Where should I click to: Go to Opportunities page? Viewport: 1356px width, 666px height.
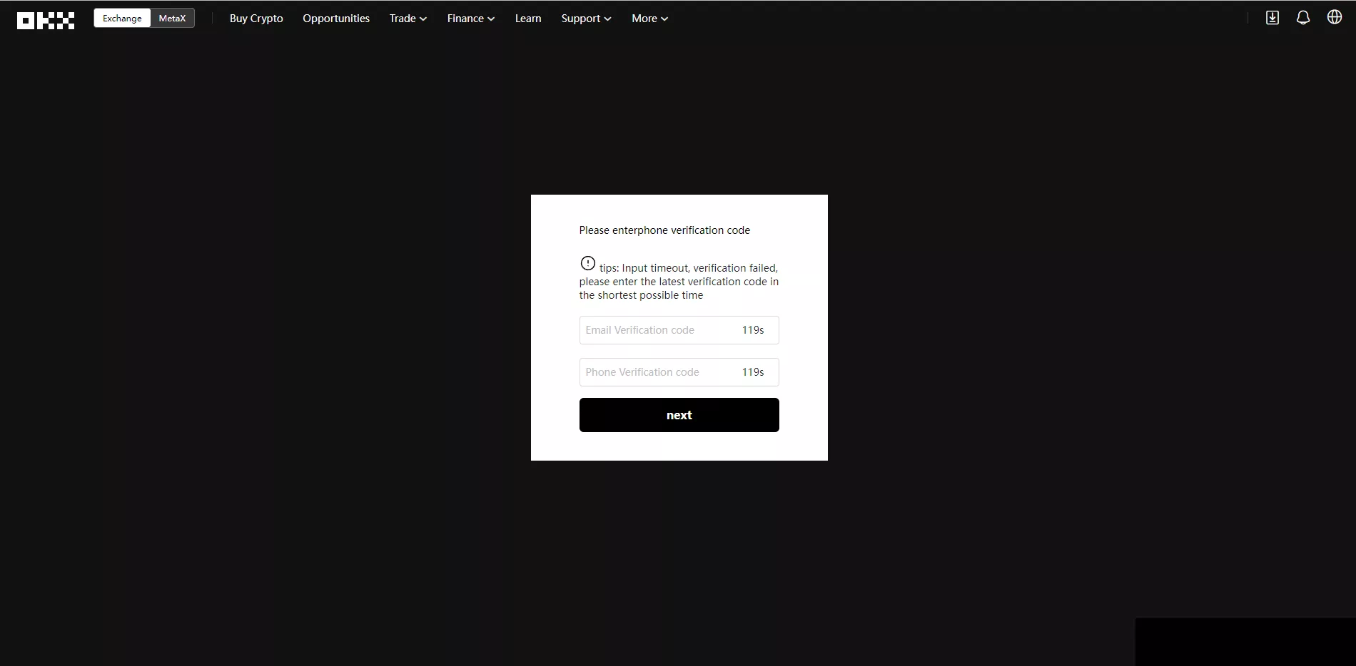coord(336,19)
